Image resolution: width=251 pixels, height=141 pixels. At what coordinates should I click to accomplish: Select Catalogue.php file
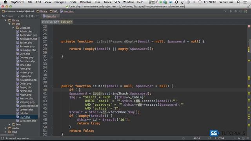[x=26, y=50]
